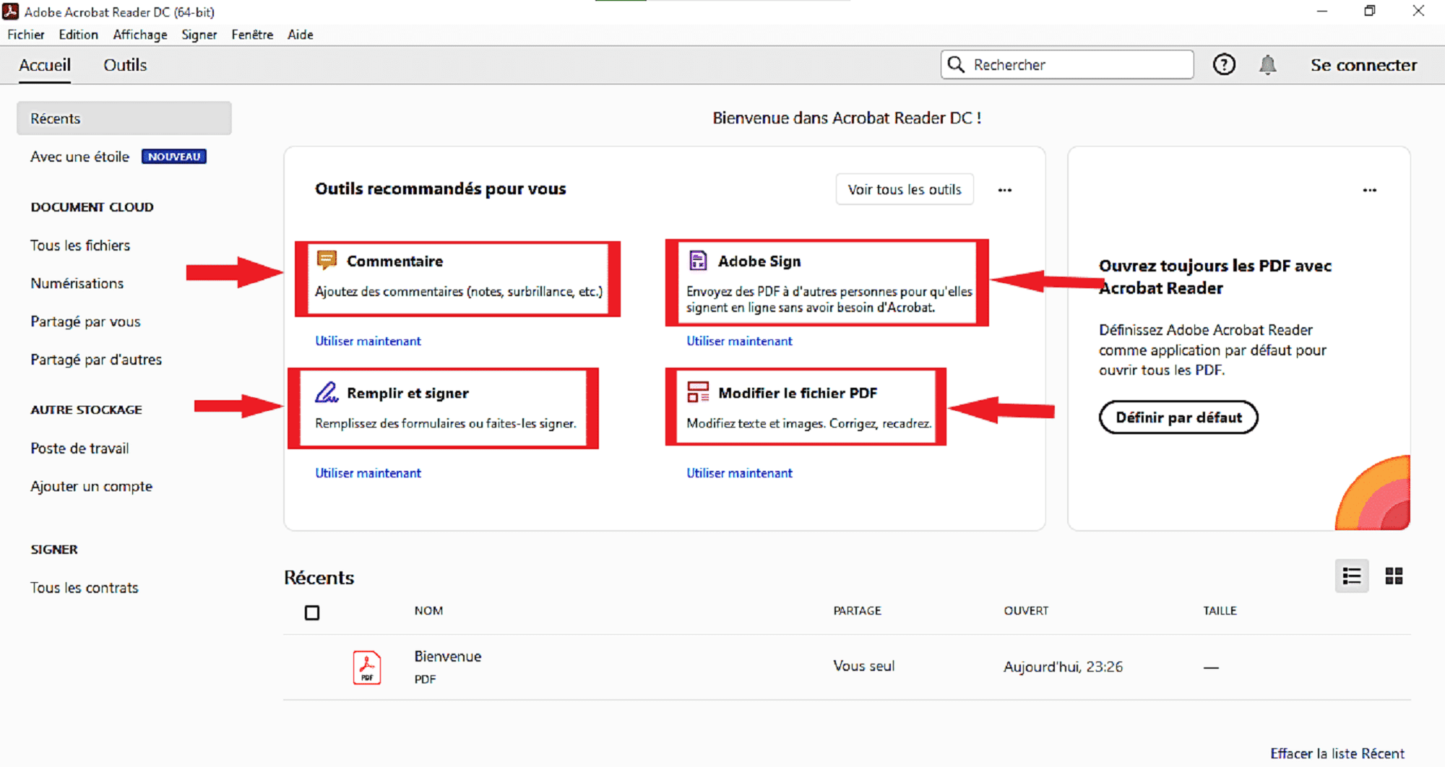The height and width of the screenshot is (767, 1445).
Task: Switch to the Outils tab
Action: [125, 65]
